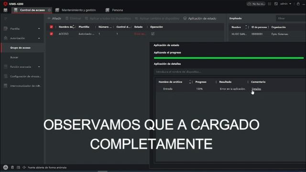306x172 pixels.
Task: Click the Organización column header
Action: [x=278, y=27]
